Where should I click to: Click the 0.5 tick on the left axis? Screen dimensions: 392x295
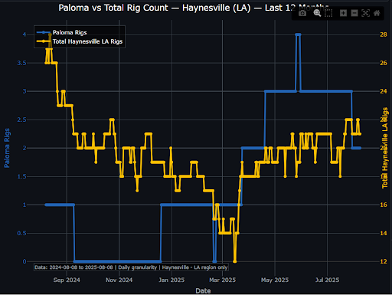click(x=21, y=233)
